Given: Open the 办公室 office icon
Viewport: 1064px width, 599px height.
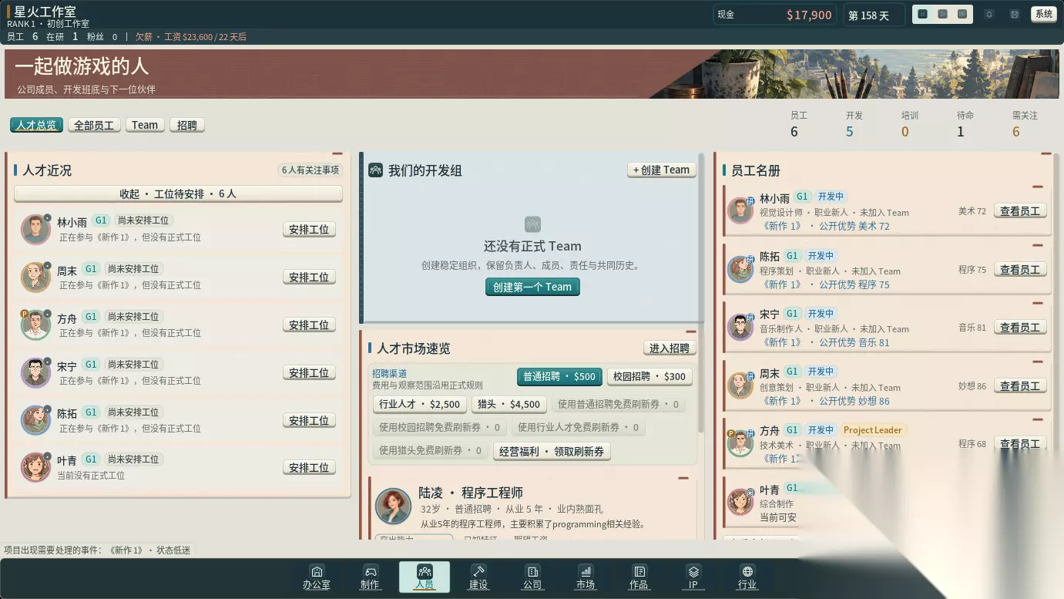Looking at the screenshot, I should click(x=316, y=577).
